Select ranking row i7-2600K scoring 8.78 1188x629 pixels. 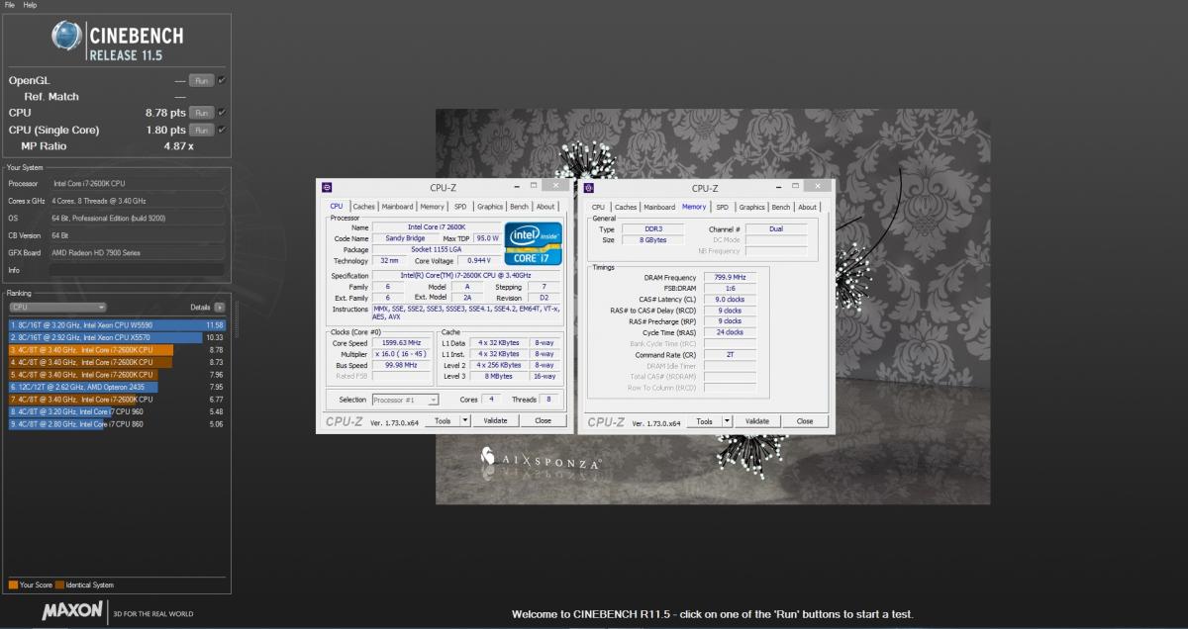point(117,350)
